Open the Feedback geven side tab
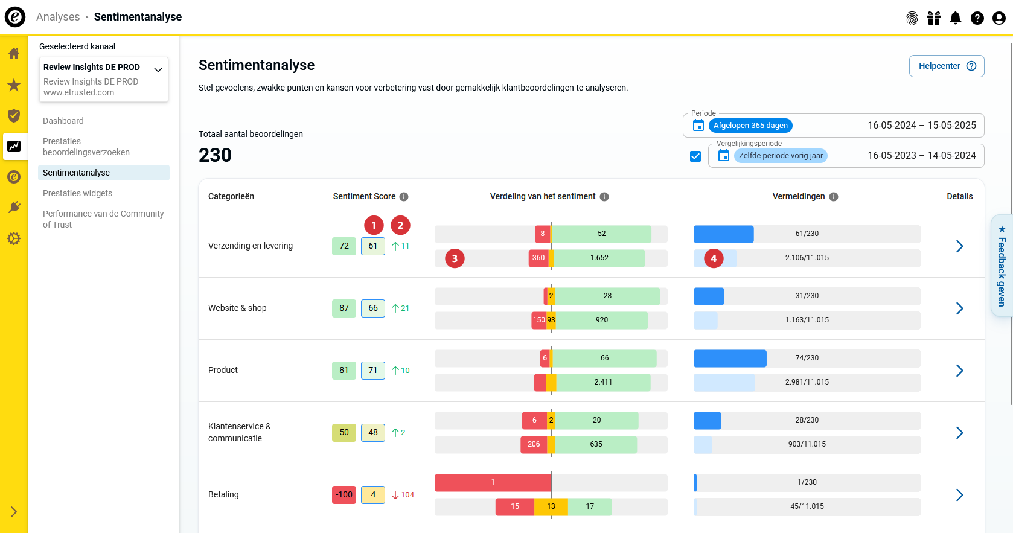Viewport: 1013px width, 533px height. click(1002, 266)
